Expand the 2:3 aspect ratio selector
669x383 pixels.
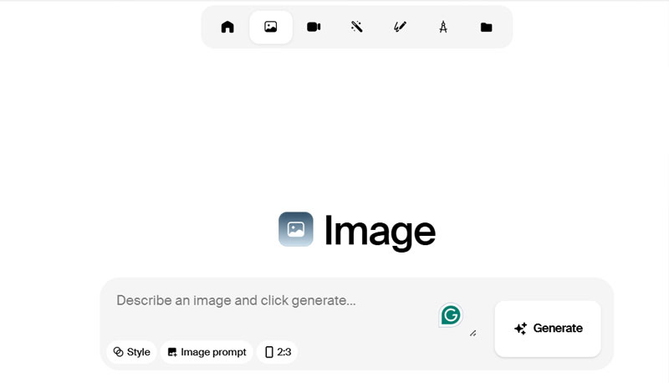(x=278, y=352)
